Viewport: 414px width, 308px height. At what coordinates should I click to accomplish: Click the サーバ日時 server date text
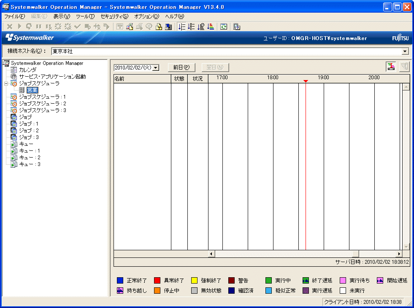click(372, 262)
